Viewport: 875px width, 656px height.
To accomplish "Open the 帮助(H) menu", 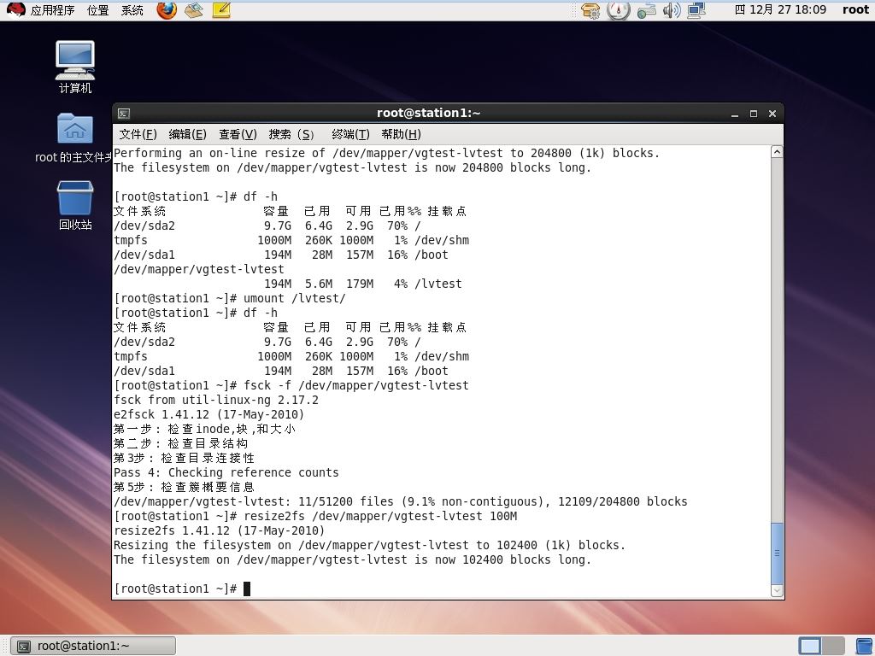I will 402,134.
